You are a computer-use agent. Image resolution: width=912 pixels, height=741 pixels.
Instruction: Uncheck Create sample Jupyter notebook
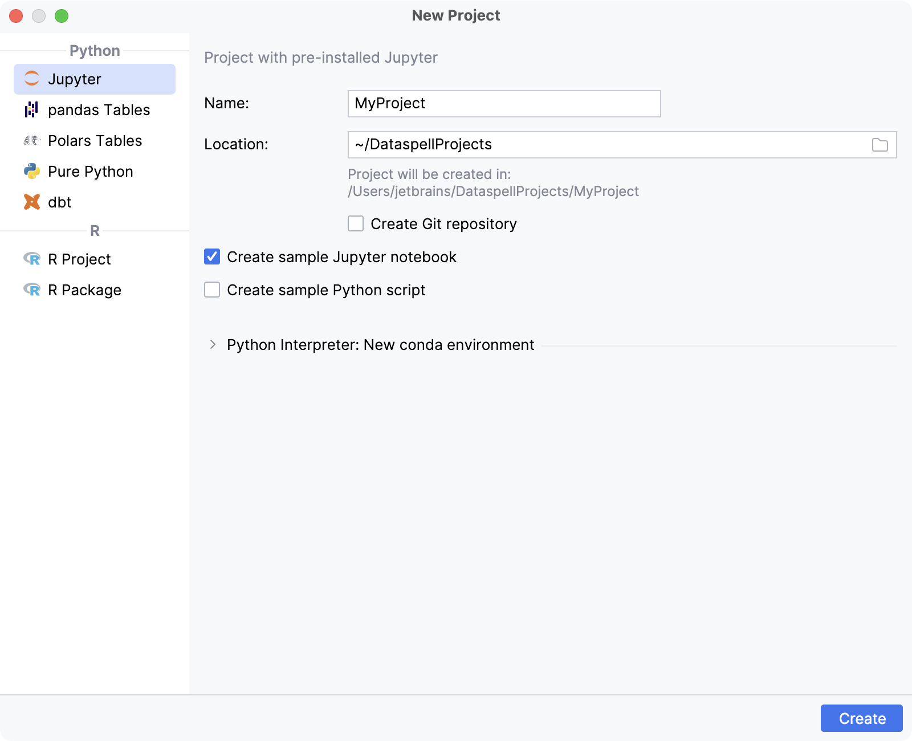pyautogui.click(x=211, y=257)
